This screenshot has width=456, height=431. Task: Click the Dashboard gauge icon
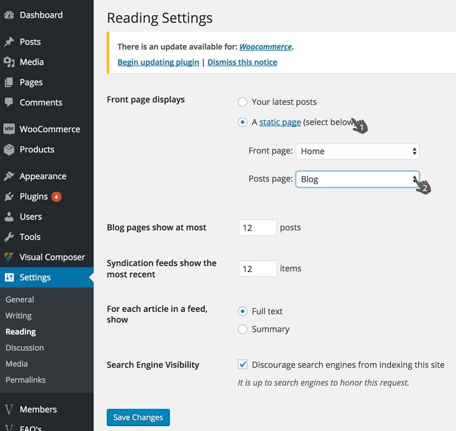[x=9, y=15]
